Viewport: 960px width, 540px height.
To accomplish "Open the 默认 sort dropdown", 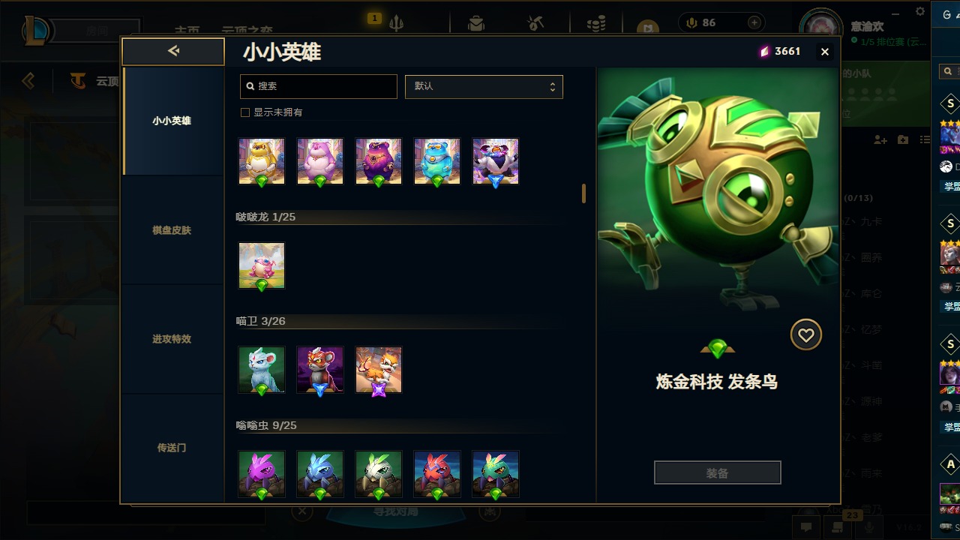I will (484, 86).
